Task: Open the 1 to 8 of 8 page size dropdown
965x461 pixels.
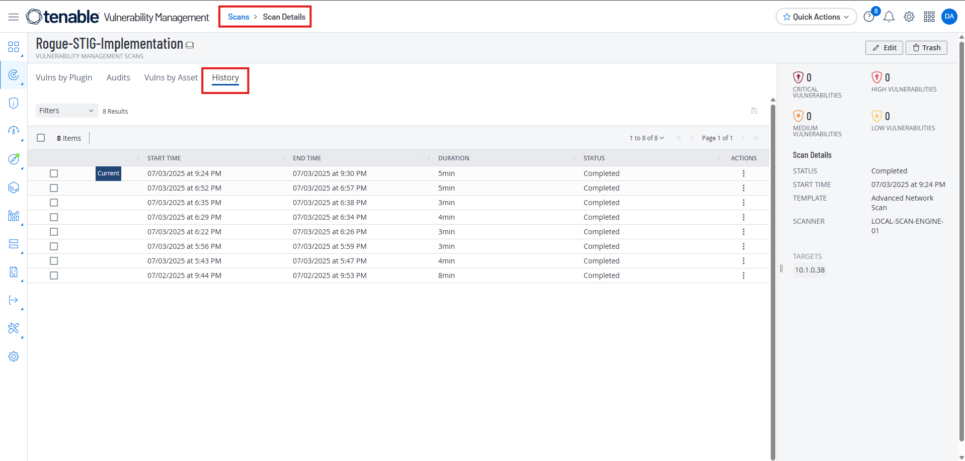Action: [647, 138]
